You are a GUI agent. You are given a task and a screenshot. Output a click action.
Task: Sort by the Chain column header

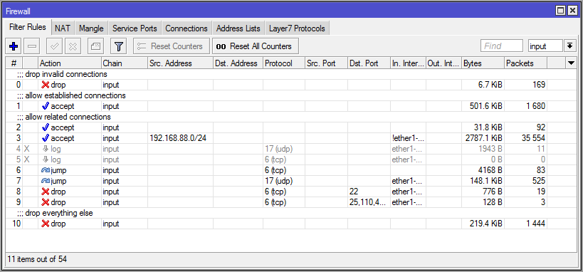click(x=124, y=63)
